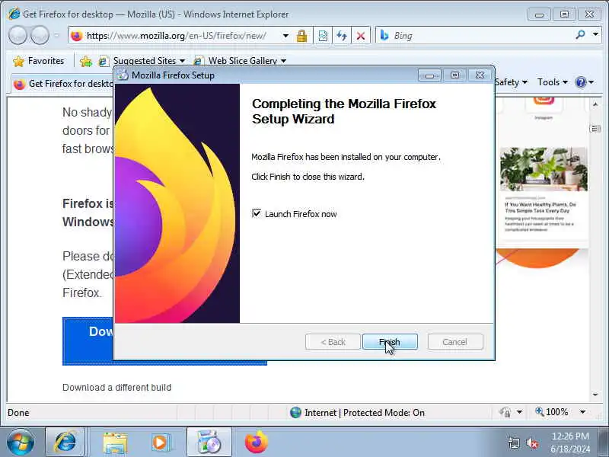Open dropdown beside status bar lock icon
Image resolution: width=609 pixels, height=457 pixels.
coord(520,412)
